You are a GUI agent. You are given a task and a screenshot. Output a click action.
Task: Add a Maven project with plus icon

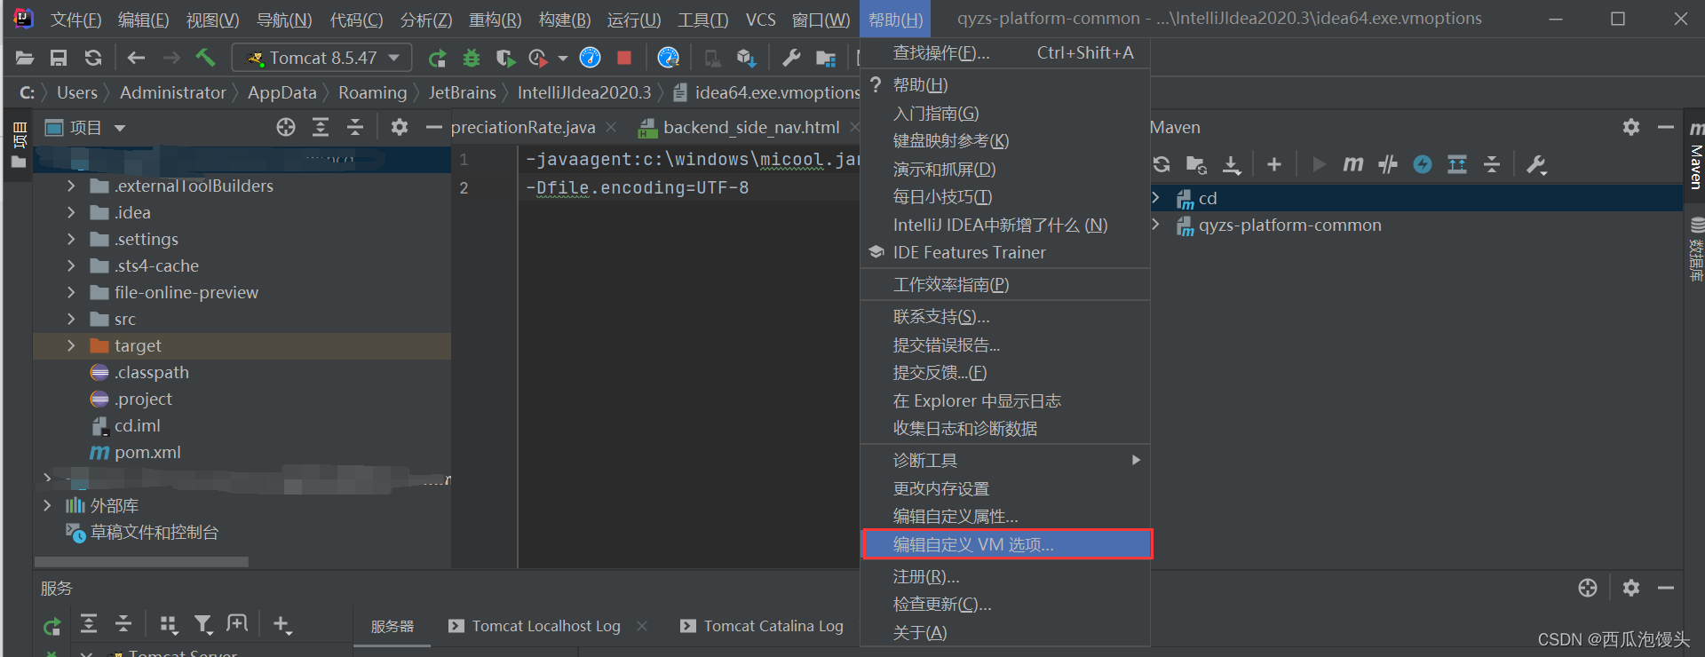pyautogui.click(x=1274, y=164)
